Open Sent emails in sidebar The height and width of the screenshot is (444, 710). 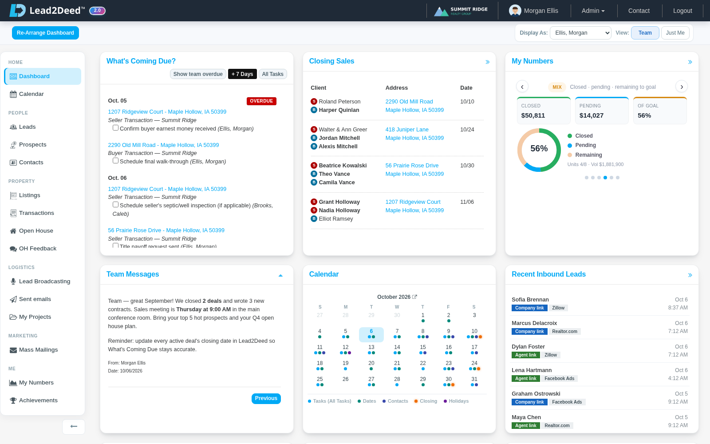tap(43, 299)
